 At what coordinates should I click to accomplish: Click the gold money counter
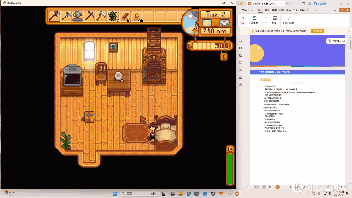210,46
